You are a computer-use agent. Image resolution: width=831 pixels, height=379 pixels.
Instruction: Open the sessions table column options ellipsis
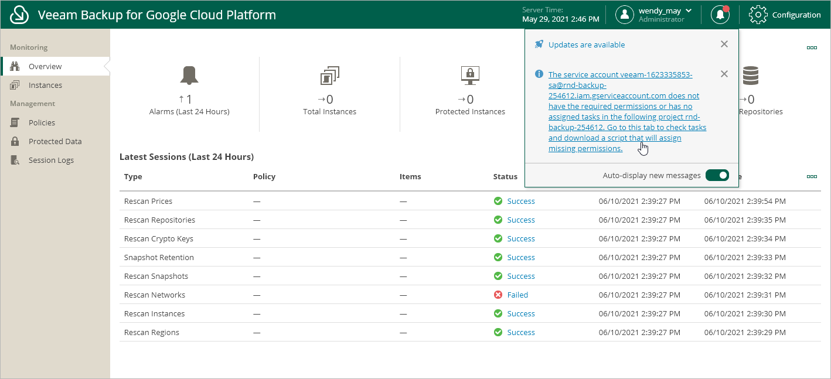tap(812, 176)
